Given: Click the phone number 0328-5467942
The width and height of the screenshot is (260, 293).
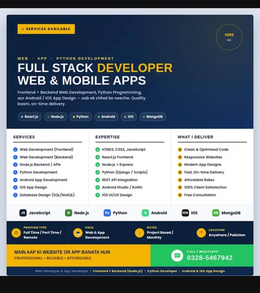Looking at the screenshot, I should click(x=210, y=258).
